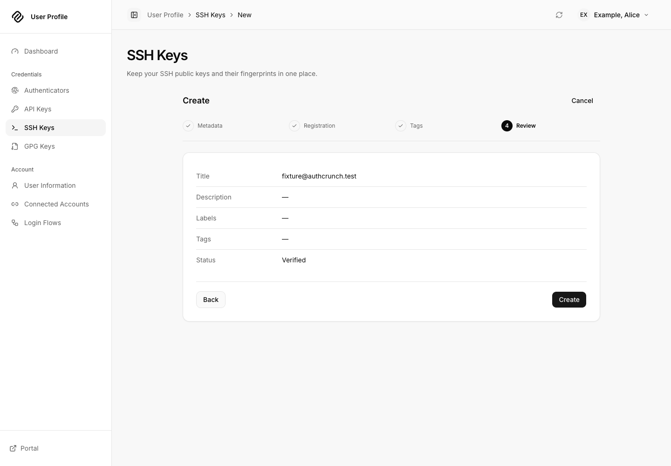Click the API Keys key icon
The height and width of the screenshot is (466, 671).
pos(15,109)
